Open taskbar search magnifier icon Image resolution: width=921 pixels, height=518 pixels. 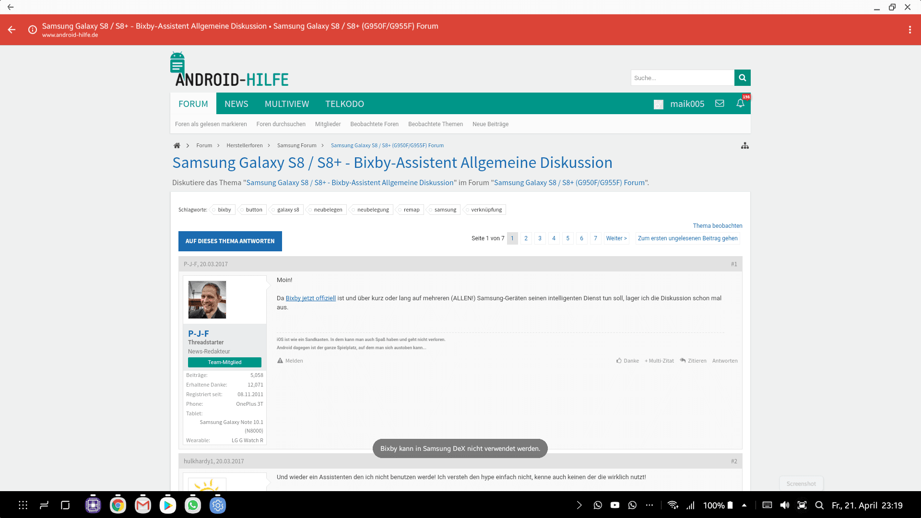click(819, 505)
